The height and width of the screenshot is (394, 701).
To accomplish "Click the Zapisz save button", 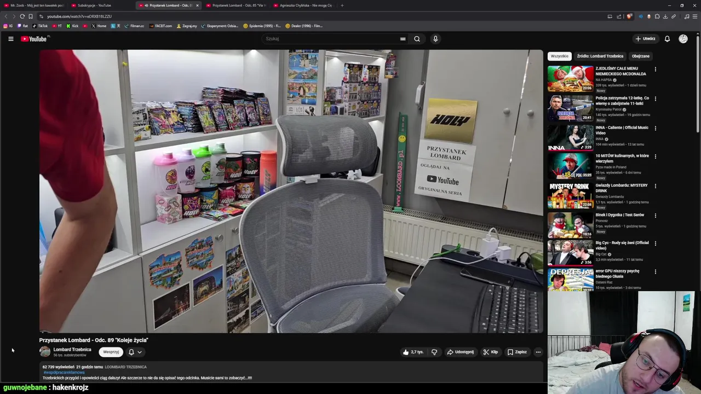I will click(x=517, y=352).
